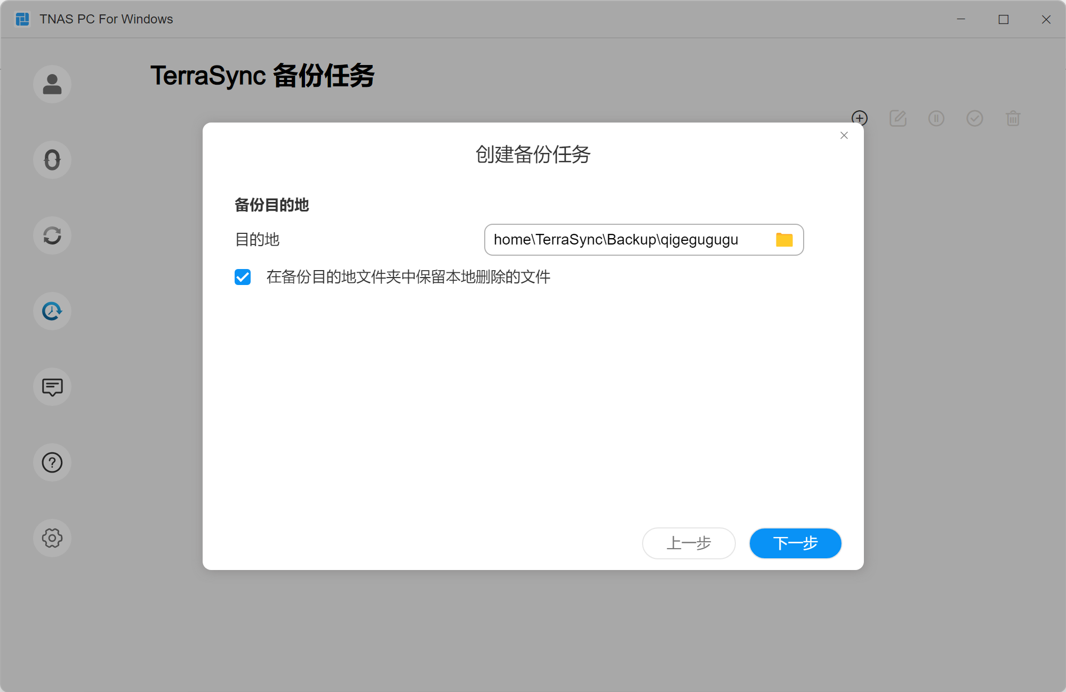1066x692 pixels.
Task: Minimize the TNAS PC window
Action: click(961, 19)
